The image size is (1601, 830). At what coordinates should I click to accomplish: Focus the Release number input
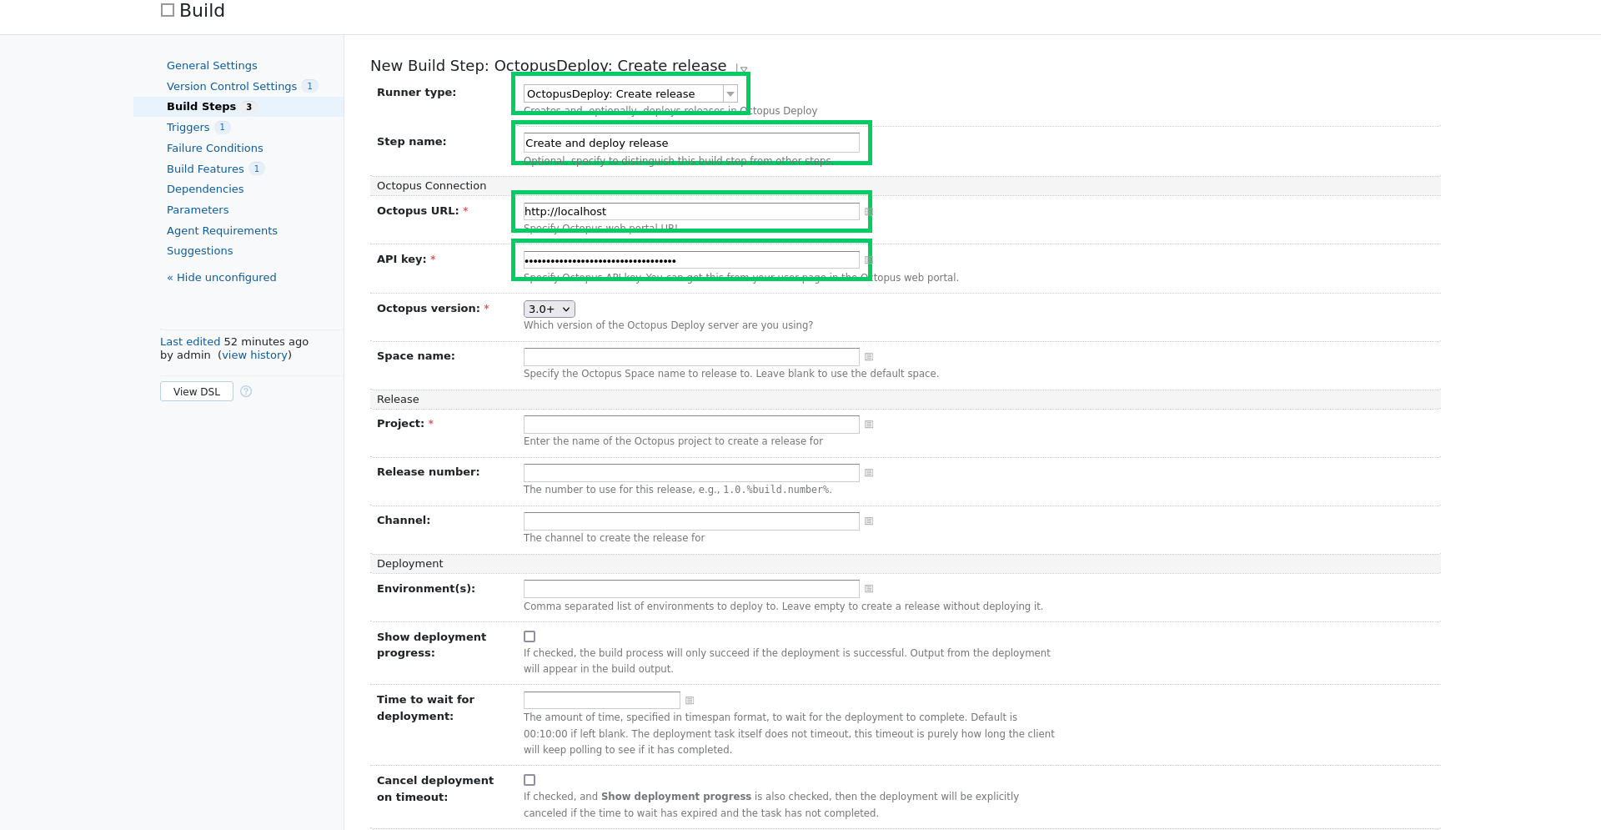point(691,473)
